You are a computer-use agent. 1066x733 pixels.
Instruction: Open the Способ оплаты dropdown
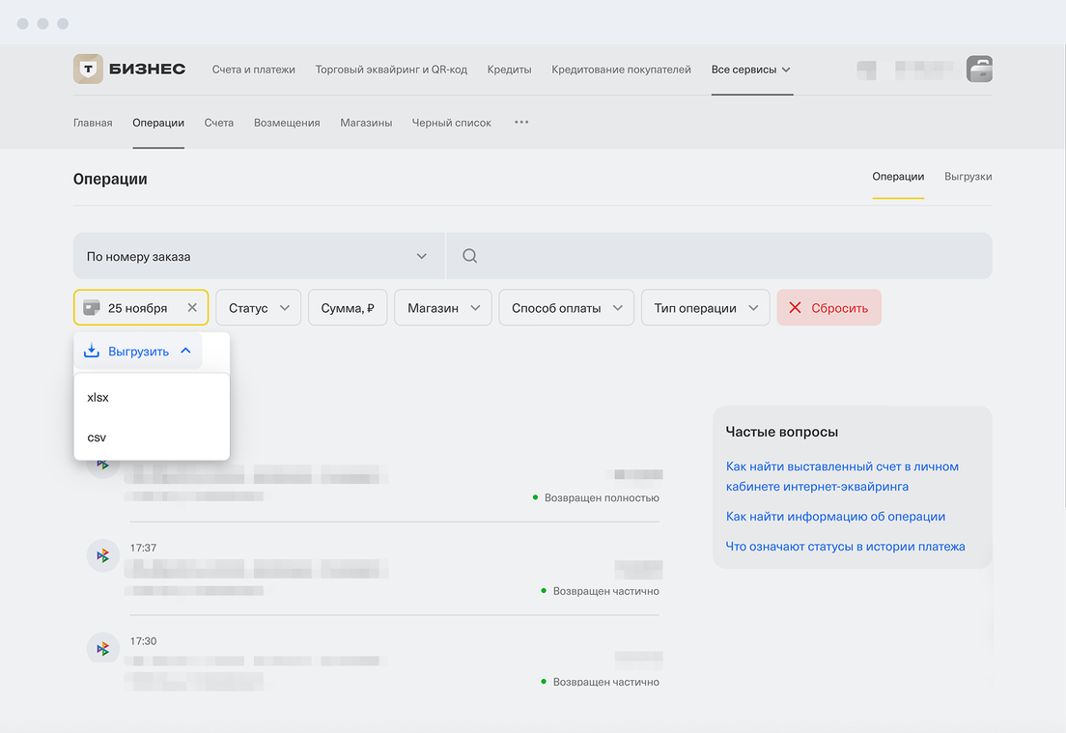pos(566,308)
